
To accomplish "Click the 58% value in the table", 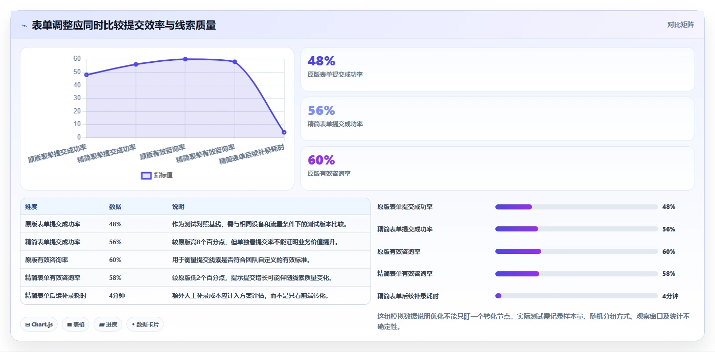I will pyautogui.click(x=115, y=278).
